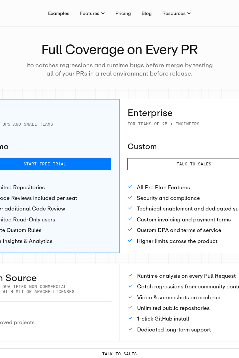Click 'Security and compliance' text

(168, 198)
